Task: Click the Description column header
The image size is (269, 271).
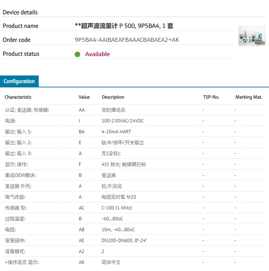Action: (113, 97)
